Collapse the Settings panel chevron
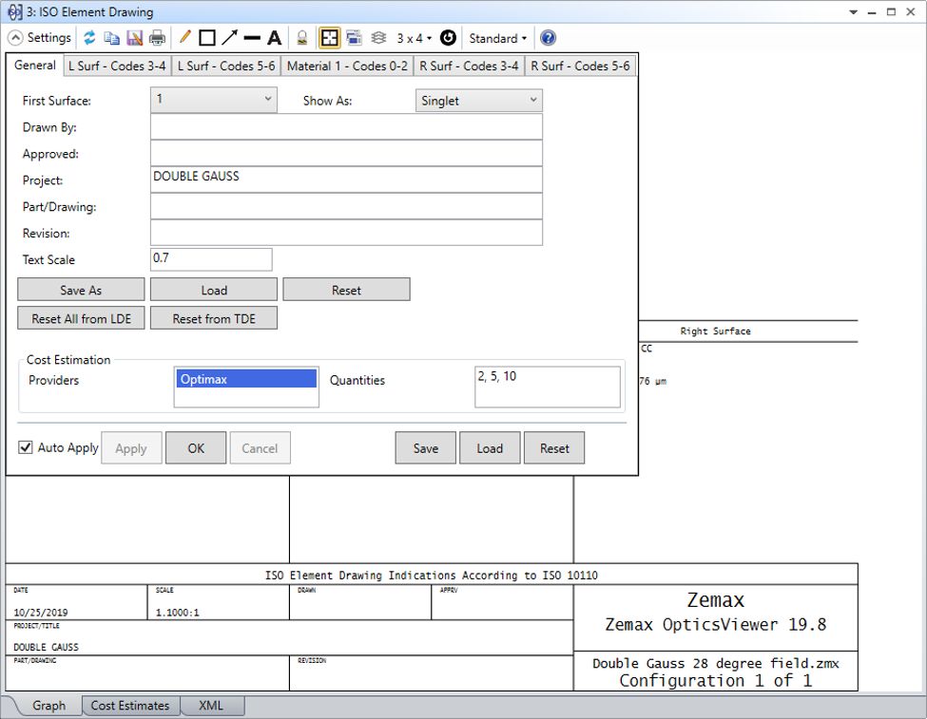The image size is (927, 719). tap(16, 38)
